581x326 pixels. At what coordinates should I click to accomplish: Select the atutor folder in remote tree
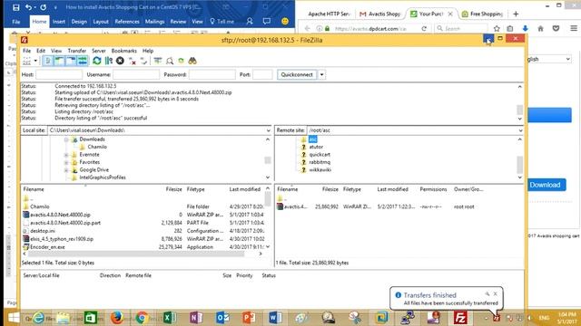(x=316, y=147)
